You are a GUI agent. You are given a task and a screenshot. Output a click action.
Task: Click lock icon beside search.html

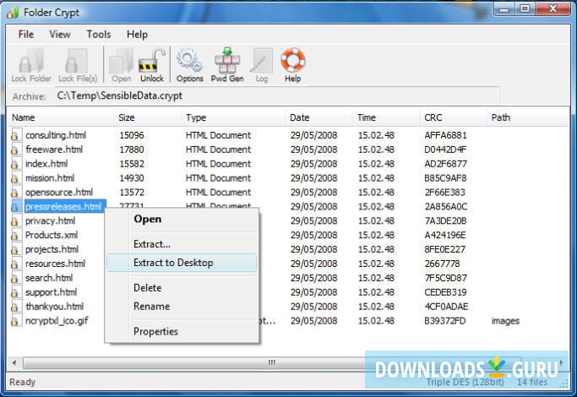pos(15,278)
